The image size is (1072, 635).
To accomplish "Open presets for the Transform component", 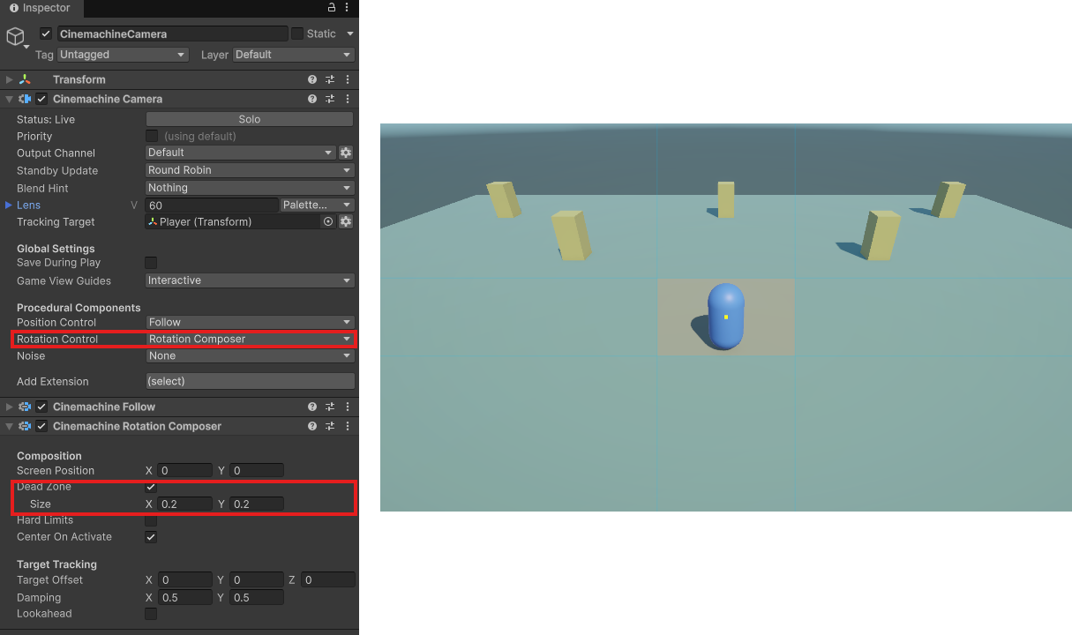I will (330, 79).
